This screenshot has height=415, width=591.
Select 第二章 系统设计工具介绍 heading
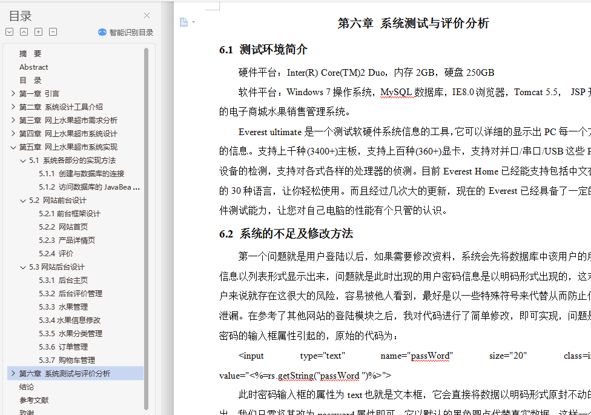coord(61,107)
